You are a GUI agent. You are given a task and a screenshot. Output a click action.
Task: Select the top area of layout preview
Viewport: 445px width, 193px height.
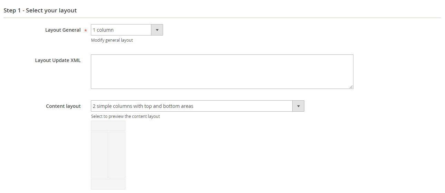[108, 126]
